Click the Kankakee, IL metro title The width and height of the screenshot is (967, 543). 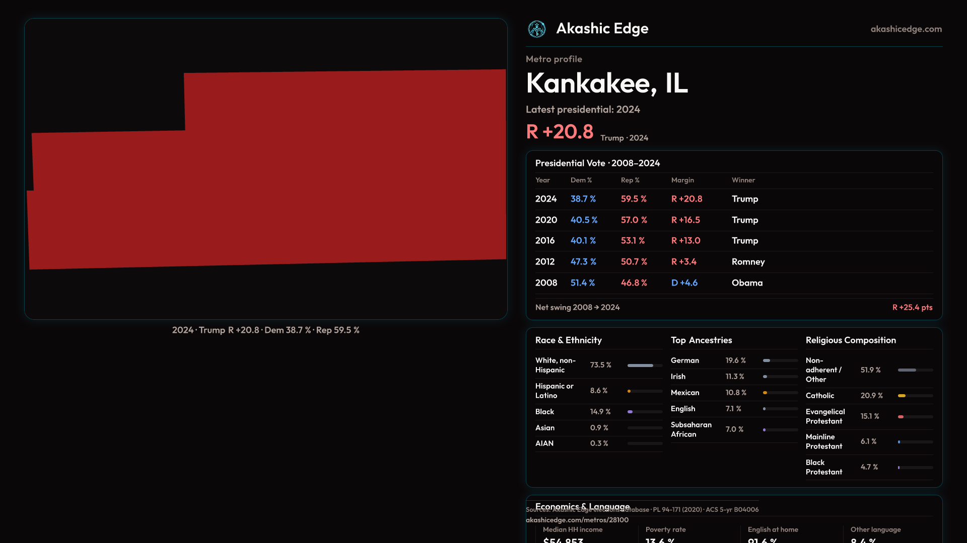606,83
